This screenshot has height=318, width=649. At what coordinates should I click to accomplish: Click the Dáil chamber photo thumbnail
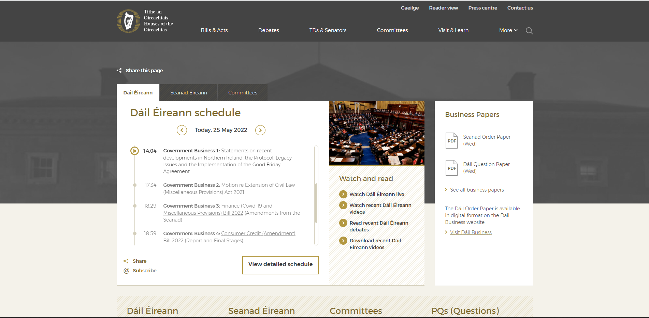[376, 133]
